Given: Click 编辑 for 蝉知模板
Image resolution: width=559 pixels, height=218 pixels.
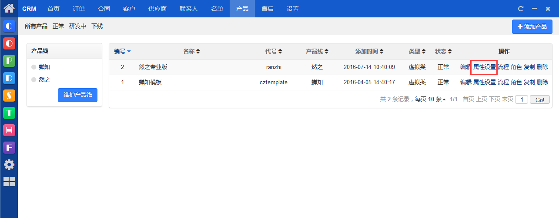Looking at the screenshot, I should 465,82.
